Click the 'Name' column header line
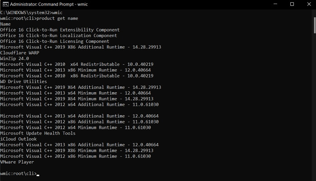Viewport: 316px width, 181px height. (5, 24)
